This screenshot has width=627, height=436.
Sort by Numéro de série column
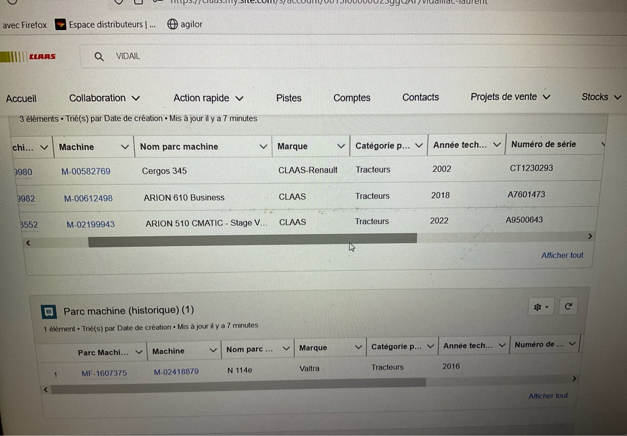point(543,144)
